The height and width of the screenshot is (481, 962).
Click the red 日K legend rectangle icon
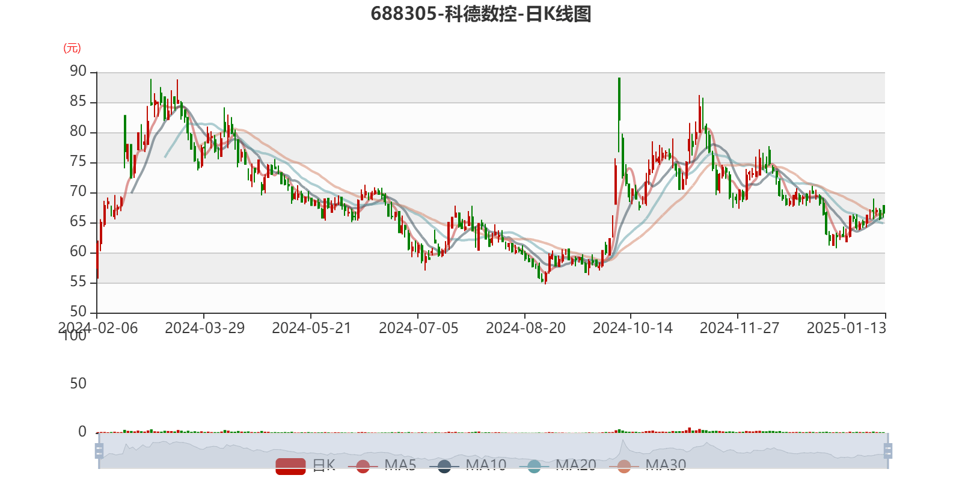(x=290, y=465)
